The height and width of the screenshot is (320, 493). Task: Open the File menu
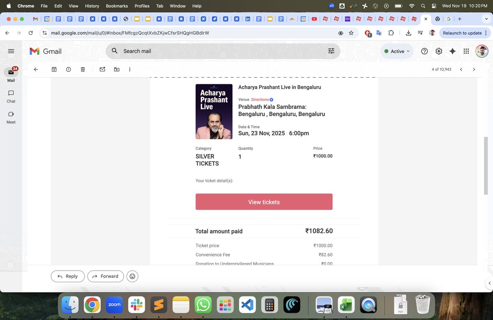[44, 6]
